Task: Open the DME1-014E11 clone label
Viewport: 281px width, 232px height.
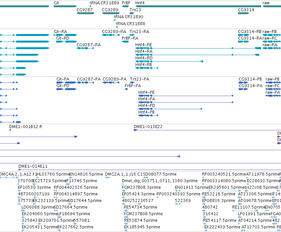Action: [x=33, y=166]
